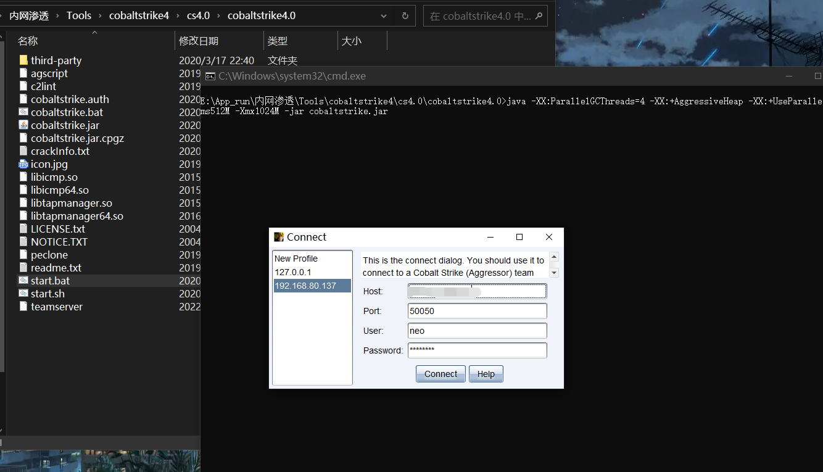Viewport: 823px width, 472px height.
Task: Click the search magnifier icon in Explorer
Action: (539, 15)
